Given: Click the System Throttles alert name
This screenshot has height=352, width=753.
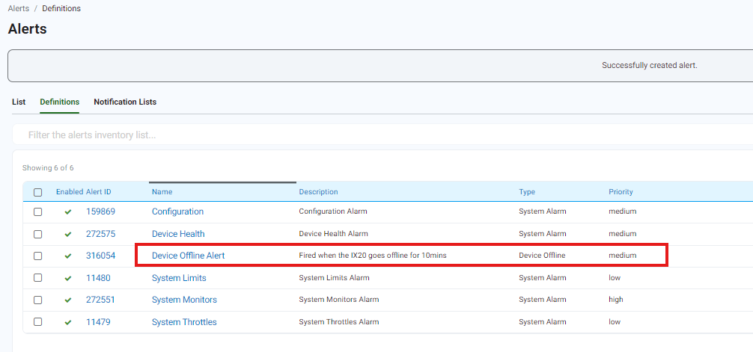Looking at the screenshot, I should tap(184, 322).
